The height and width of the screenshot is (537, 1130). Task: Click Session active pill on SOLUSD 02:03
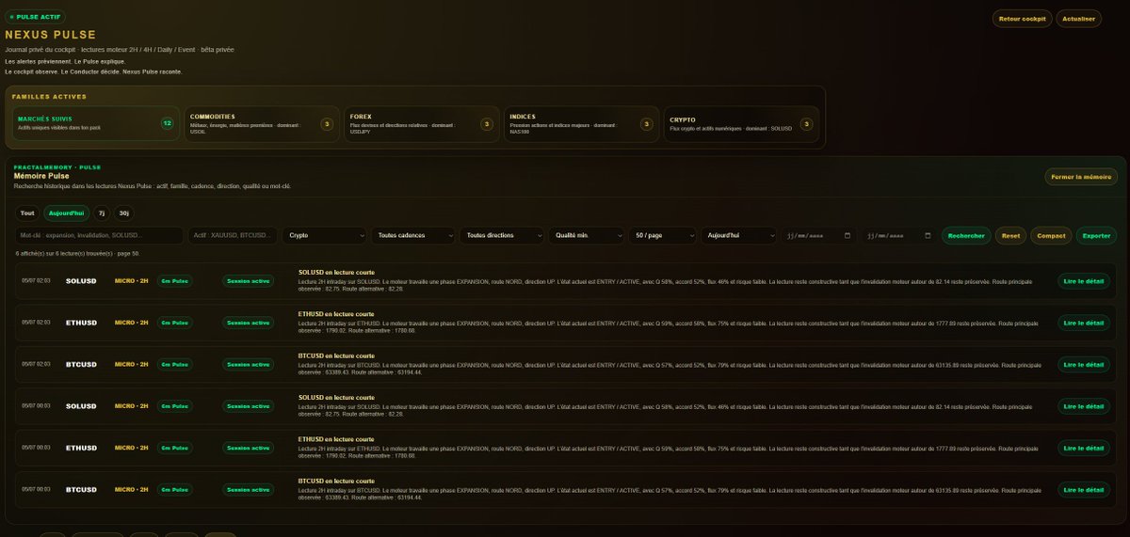[x=249, y=281]
